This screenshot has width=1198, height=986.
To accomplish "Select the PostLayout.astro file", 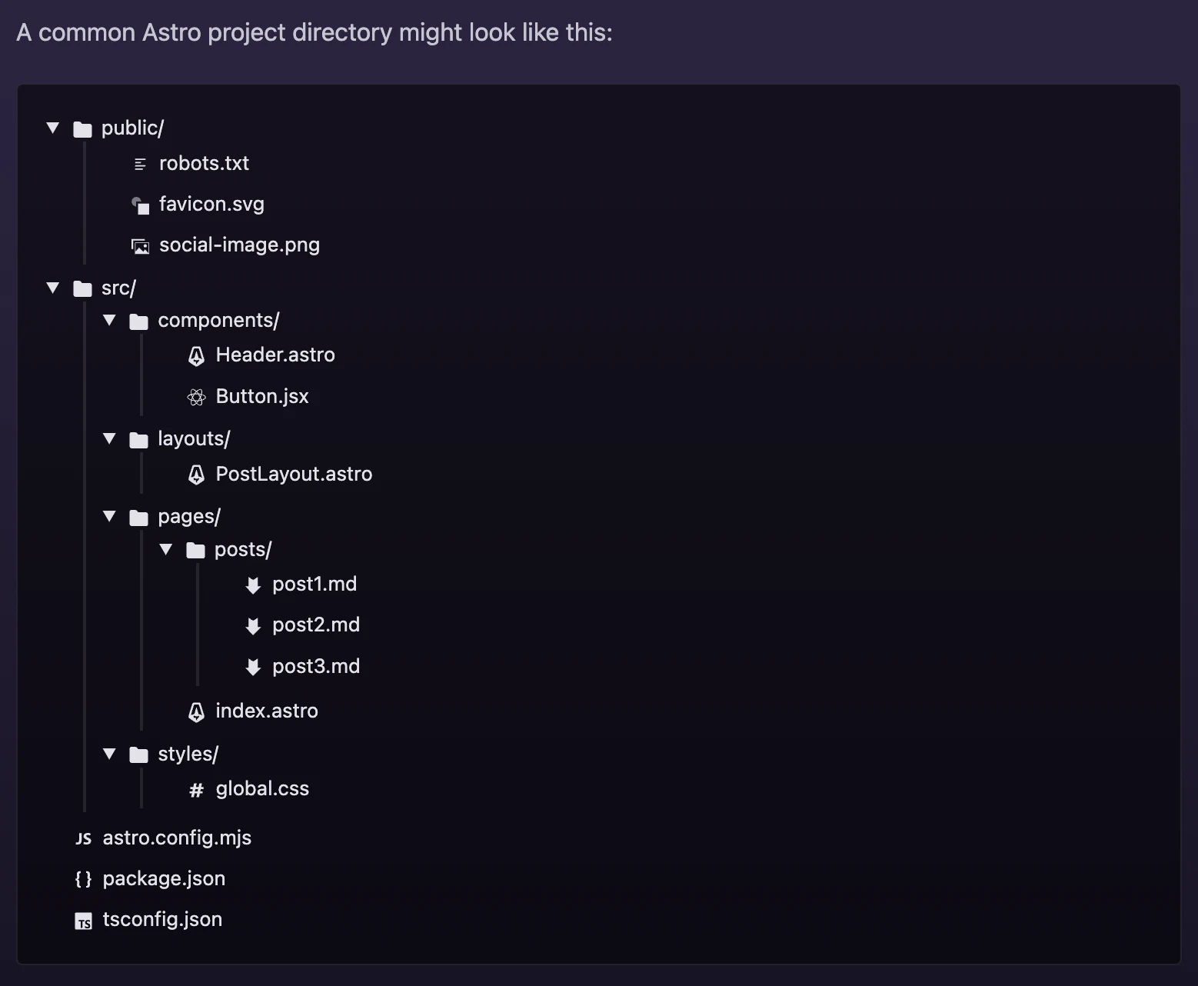I will (x=280, y=474).
